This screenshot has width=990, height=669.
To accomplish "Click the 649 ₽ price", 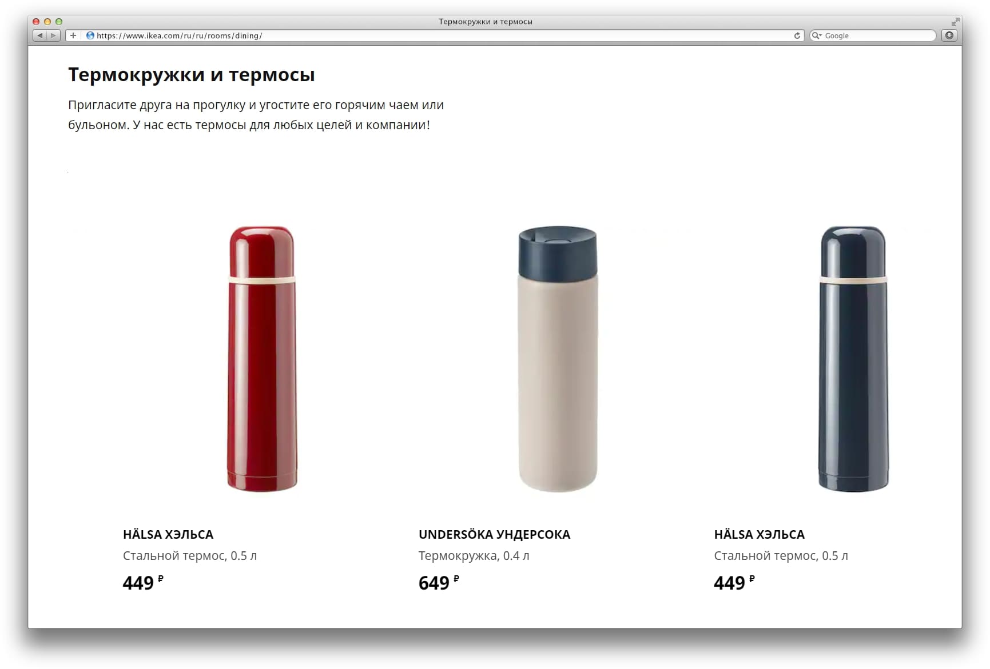I will [x=439, y=582].
